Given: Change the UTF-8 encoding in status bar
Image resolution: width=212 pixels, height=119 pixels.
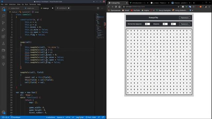Looking at the screenshot, I should (x=68, y=117).
